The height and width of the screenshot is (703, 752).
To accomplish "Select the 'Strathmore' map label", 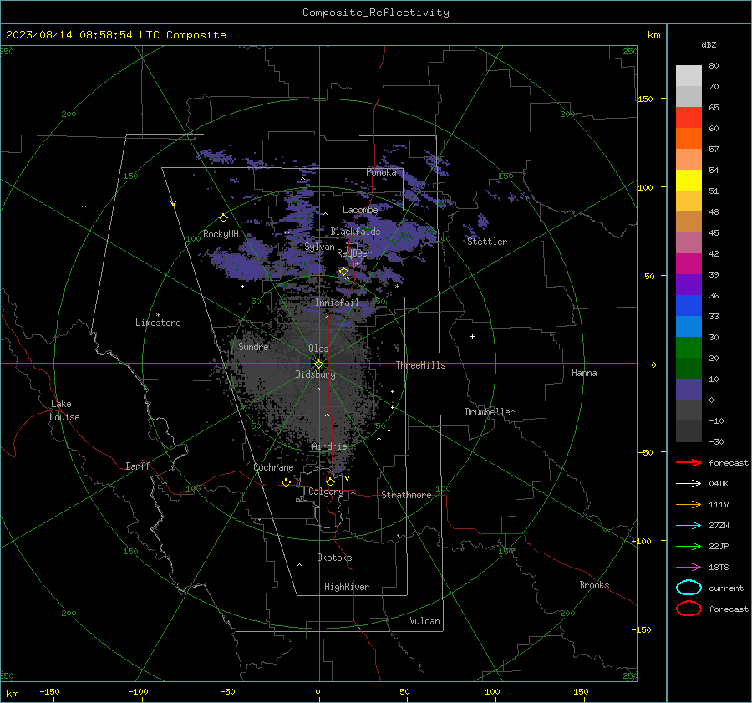I will tap(406, 495).
